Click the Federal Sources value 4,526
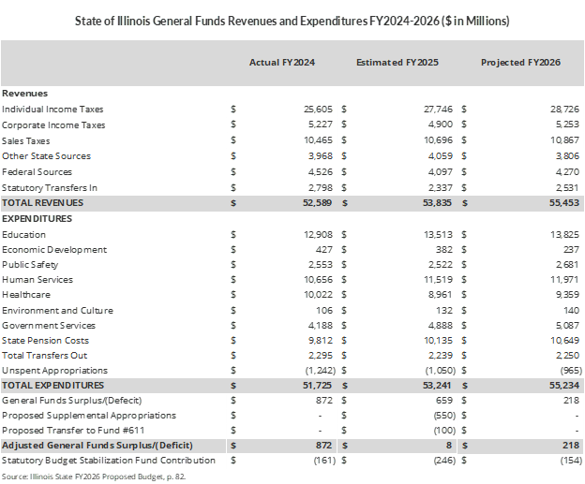The image size is (585, 484). tap(320, 171)
